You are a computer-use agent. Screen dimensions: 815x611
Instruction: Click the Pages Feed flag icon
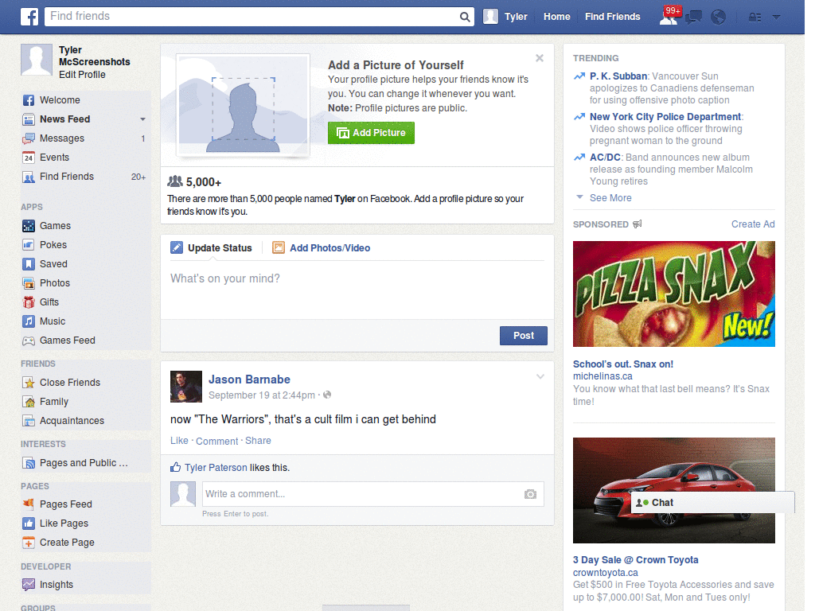(x=29, y=504)
